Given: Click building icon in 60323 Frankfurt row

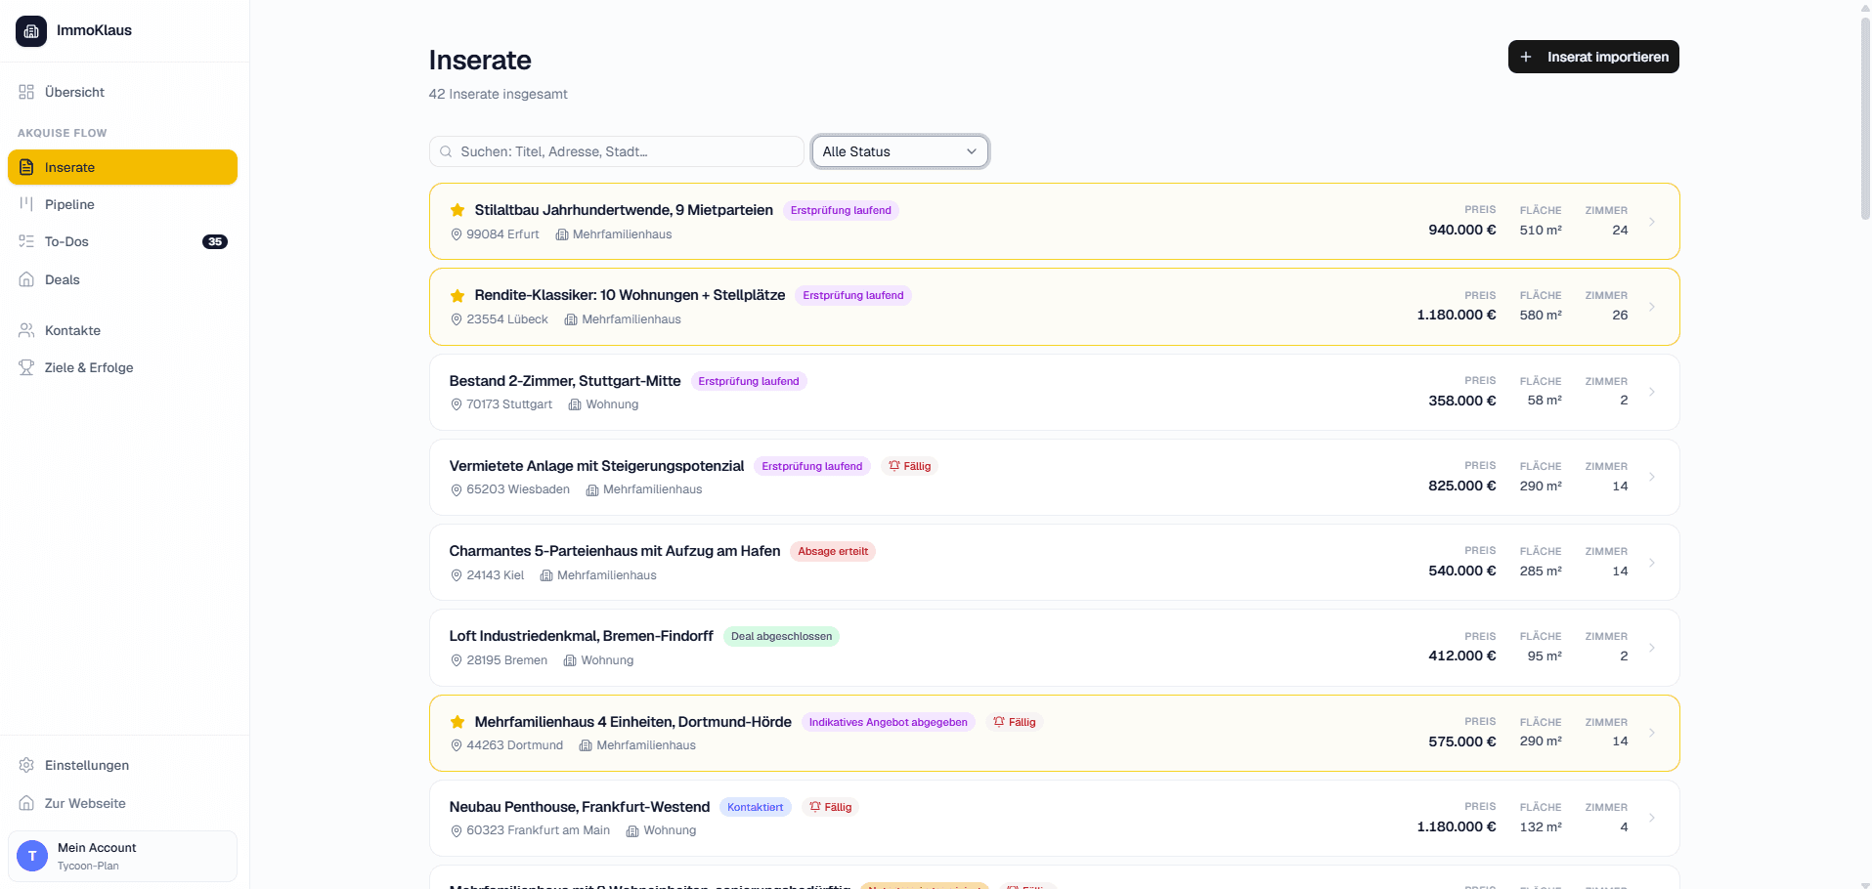Looking at the screenshot, I should [632, 830].
